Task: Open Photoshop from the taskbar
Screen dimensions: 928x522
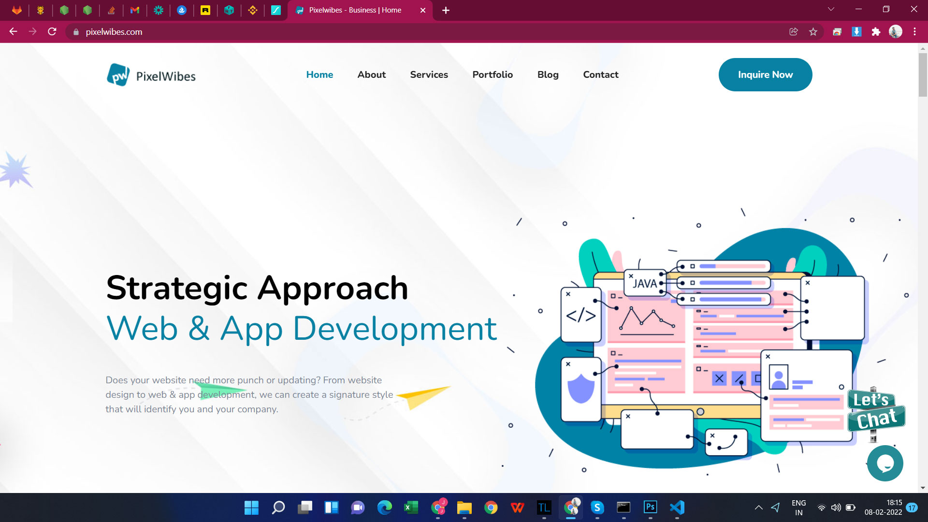Action: pyautogui.click(x=650, y=507)
